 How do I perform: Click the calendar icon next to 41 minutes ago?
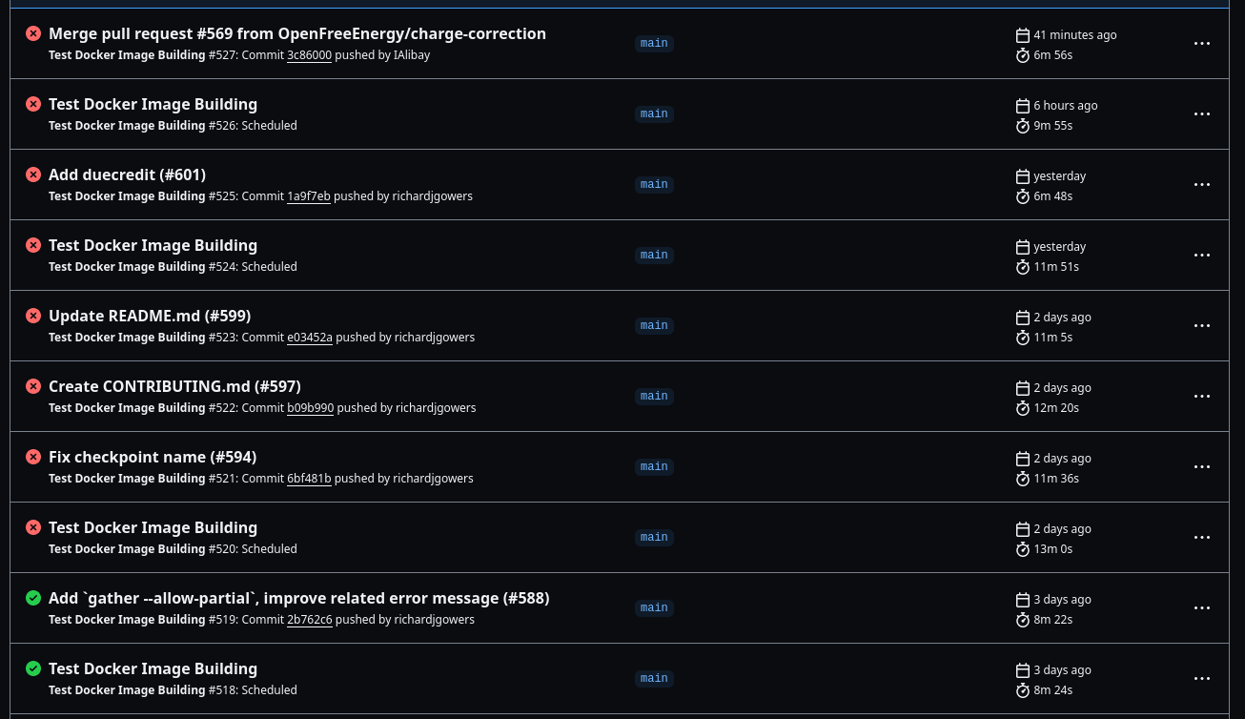[x=1023, y=35]
